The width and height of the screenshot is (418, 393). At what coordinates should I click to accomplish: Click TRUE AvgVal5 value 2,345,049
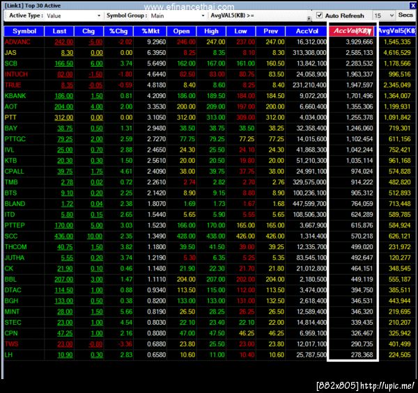[397, 85]
